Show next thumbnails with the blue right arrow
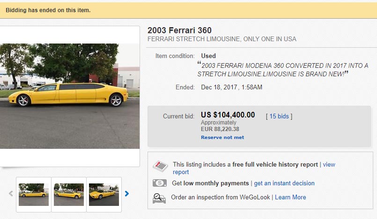377x219 pixels. (126, 194)
